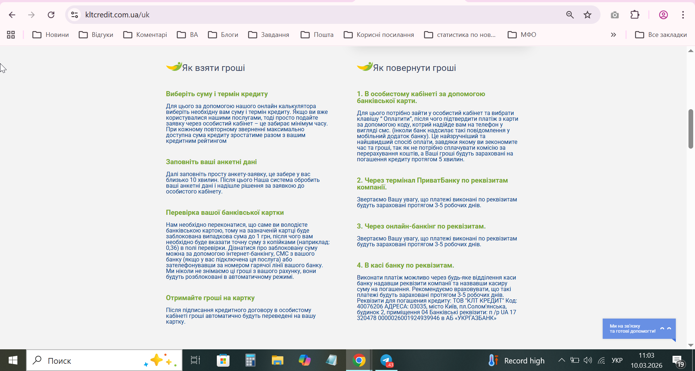Open Calculator from the taskbar
This screenshot has width=695, height=371.
click(x=250, y=361)
